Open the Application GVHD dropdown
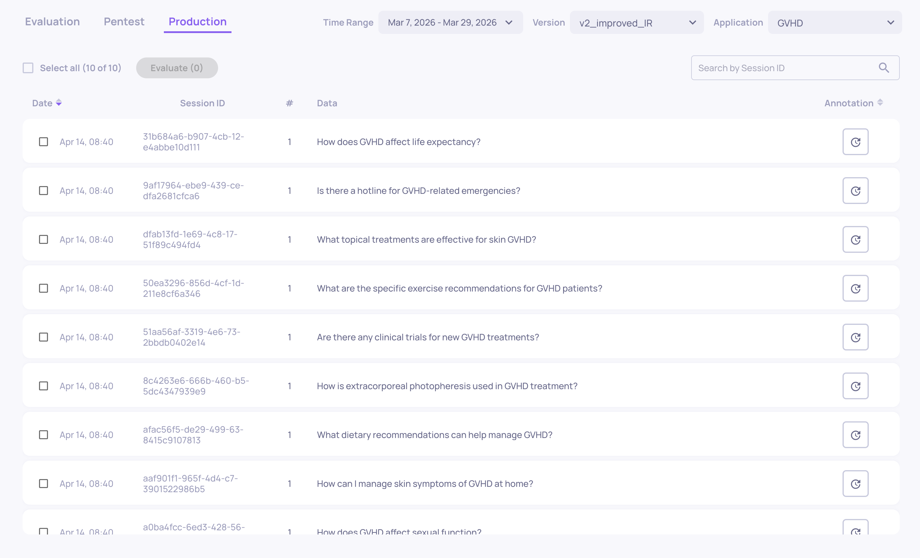 point(834,22)
